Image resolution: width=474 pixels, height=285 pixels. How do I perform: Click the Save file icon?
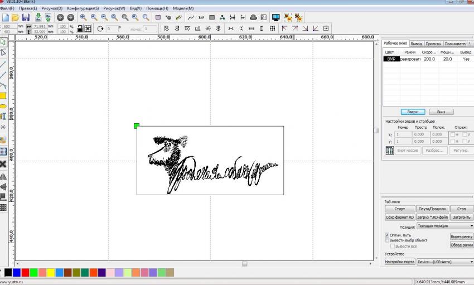[26, 18]
